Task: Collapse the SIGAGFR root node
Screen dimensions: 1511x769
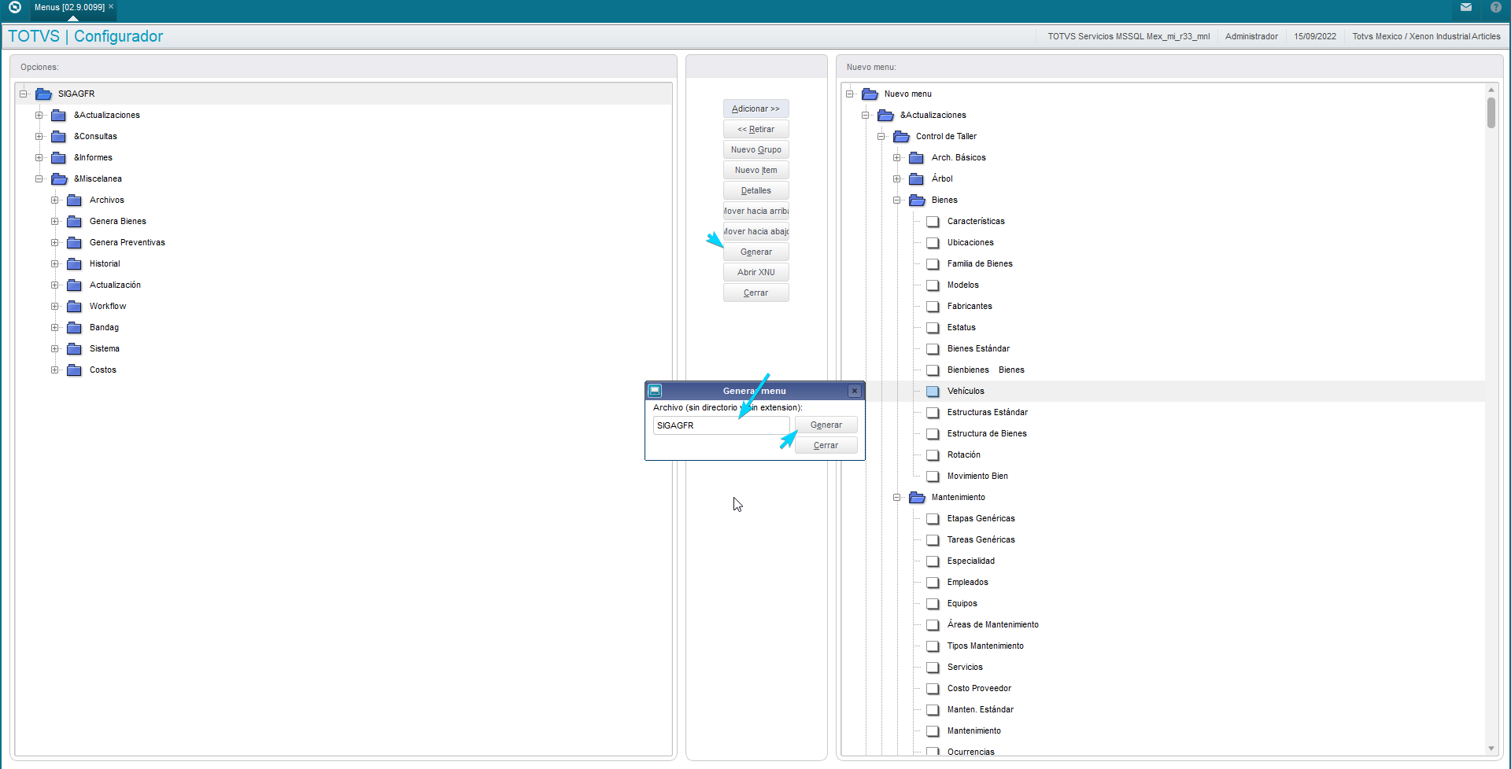Action: click(x=24, y=94)
